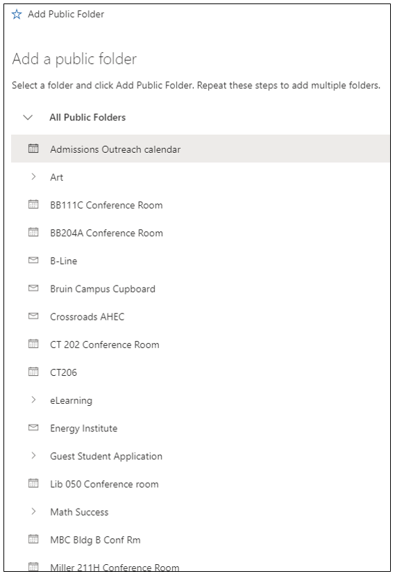Select MBC Bldg B Conf Rm label

pyautogui.click(x=95, y=541)
